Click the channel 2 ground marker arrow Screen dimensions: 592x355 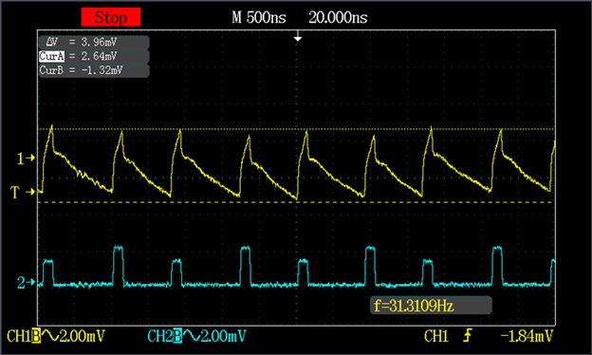pos(26,282)
